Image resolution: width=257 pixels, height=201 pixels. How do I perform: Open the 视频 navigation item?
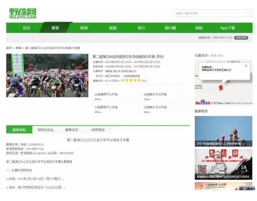113,28
